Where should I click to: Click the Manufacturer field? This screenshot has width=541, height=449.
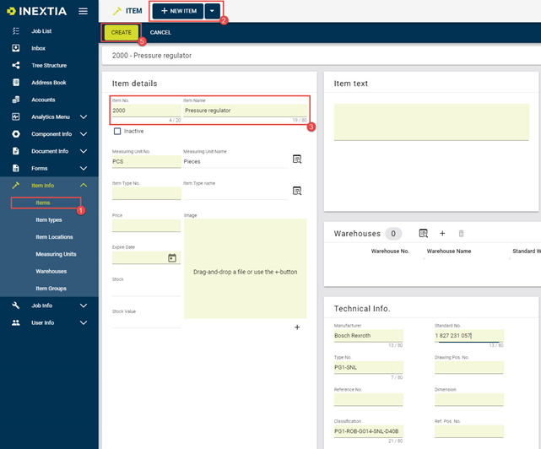368,335
